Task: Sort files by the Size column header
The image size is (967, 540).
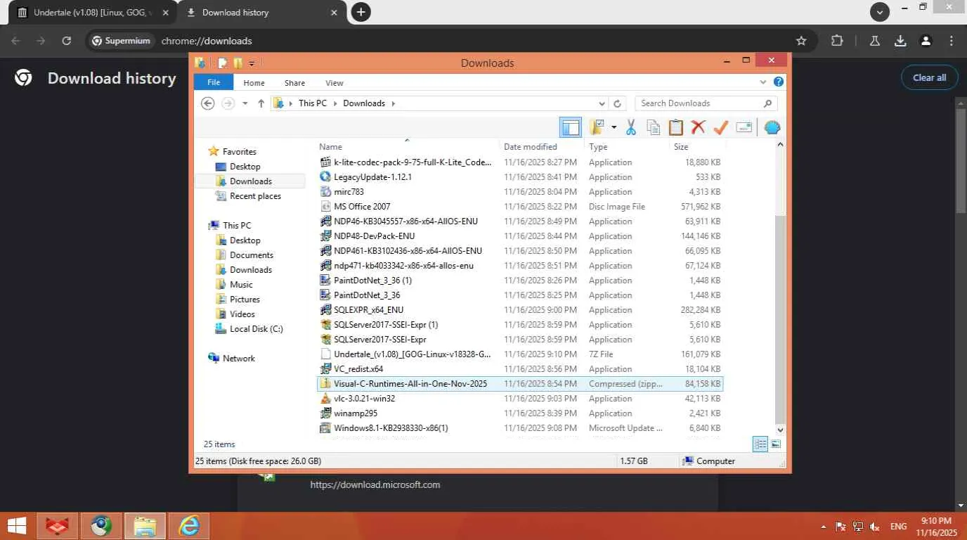Action: tap(697, 147)
